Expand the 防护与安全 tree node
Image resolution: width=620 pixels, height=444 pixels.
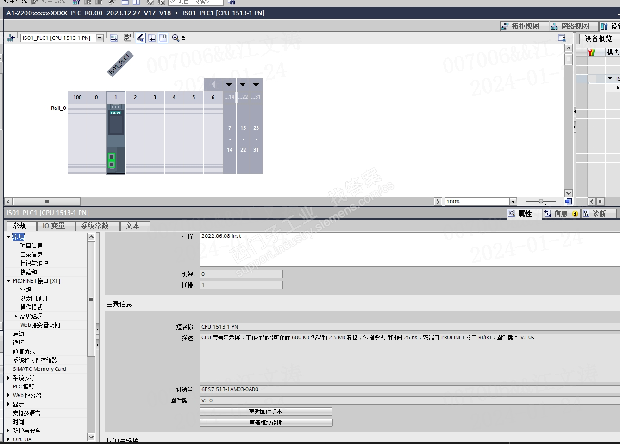pos(8,431)
